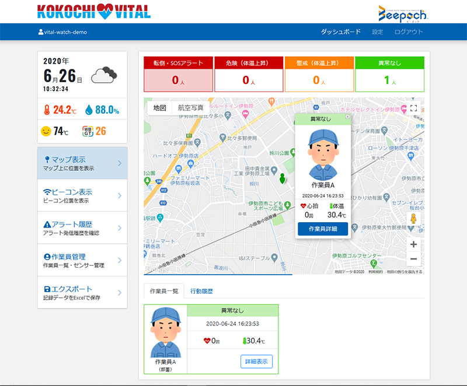Screen dimensions: 467x386
Task: Click the chevron next to アラート履歴
Action: pyautogui.click(x=120, y=228)
